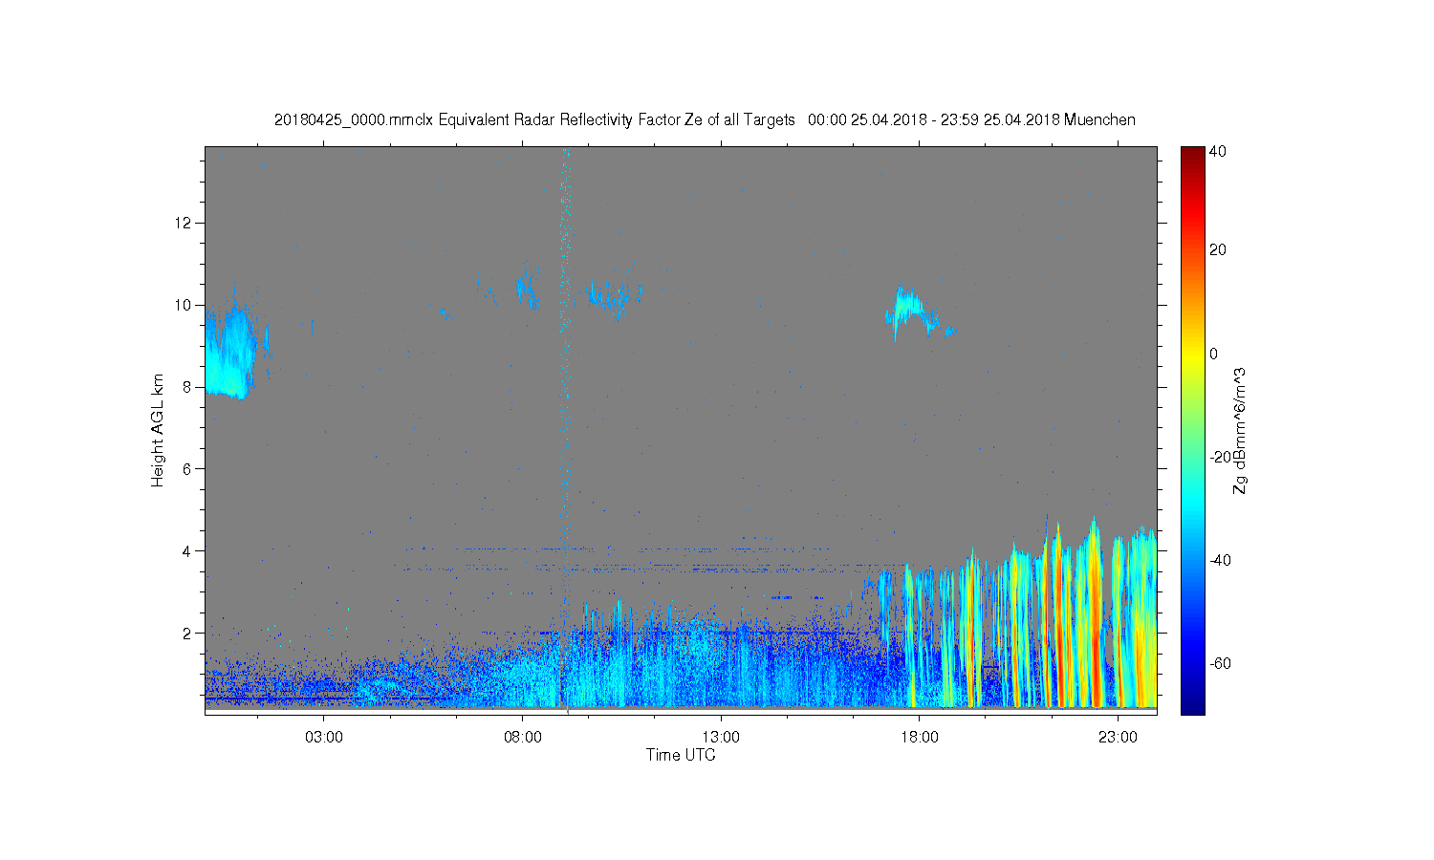Click the 23:00 time axis label

[x=1118, y=738]
